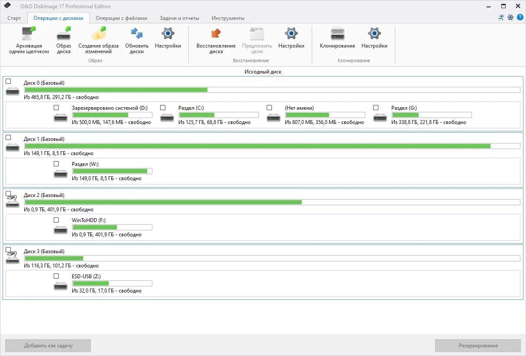Start One-click archiving (Архивация одним щелчком)
Viewport: 526px width, 356px height.
tap(29, 41)
